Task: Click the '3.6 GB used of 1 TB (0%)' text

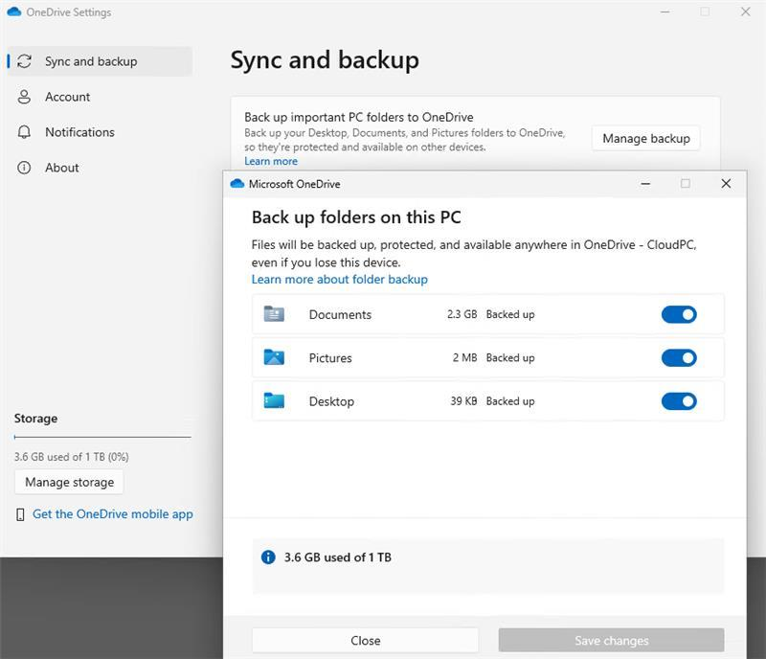Action: pos(71,457)
